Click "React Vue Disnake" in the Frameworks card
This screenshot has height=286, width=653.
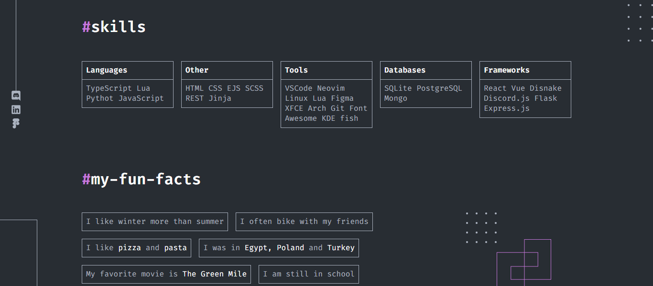click(x=522, y=88)
